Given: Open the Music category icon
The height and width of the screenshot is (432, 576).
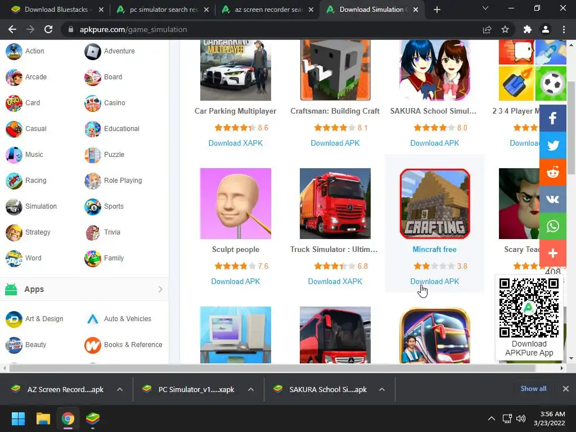Looking at the screenshot, I should pos(14,155).
